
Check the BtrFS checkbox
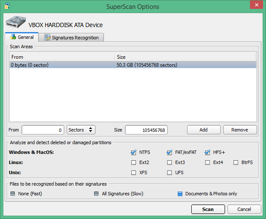pyautogui.click(x=236, y=162)
